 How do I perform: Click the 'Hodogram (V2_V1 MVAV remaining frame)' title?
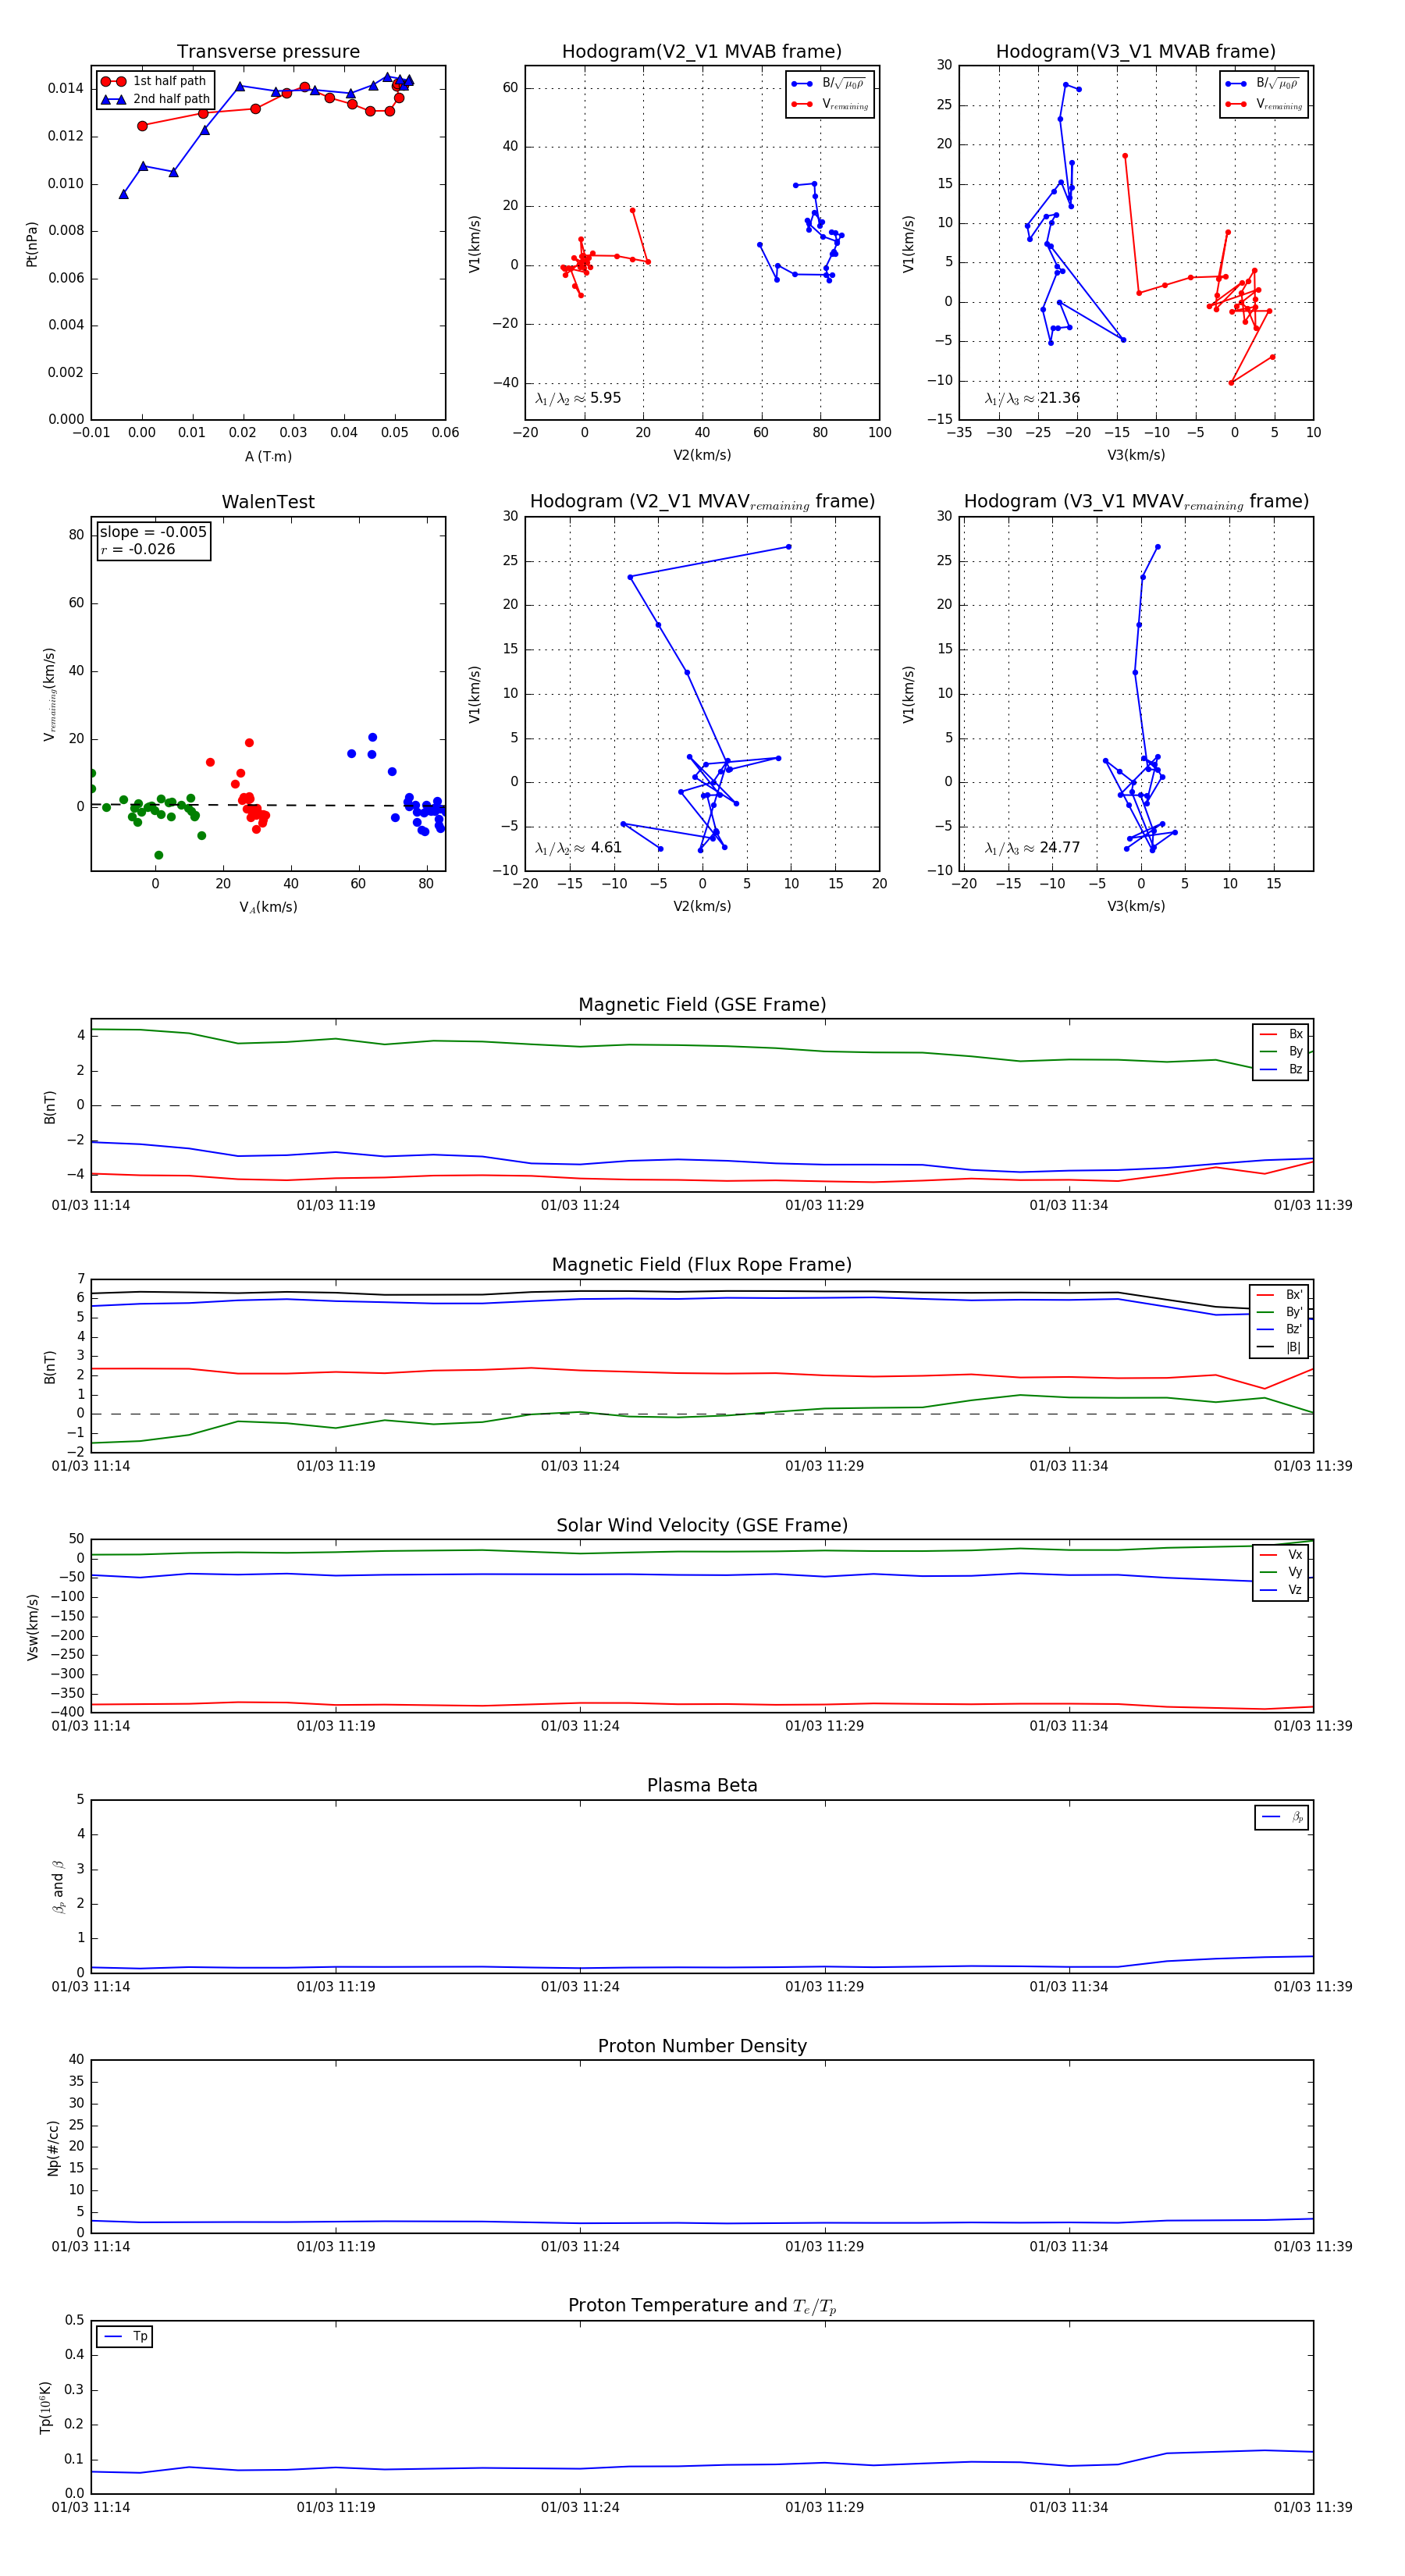tap(702, 502)
